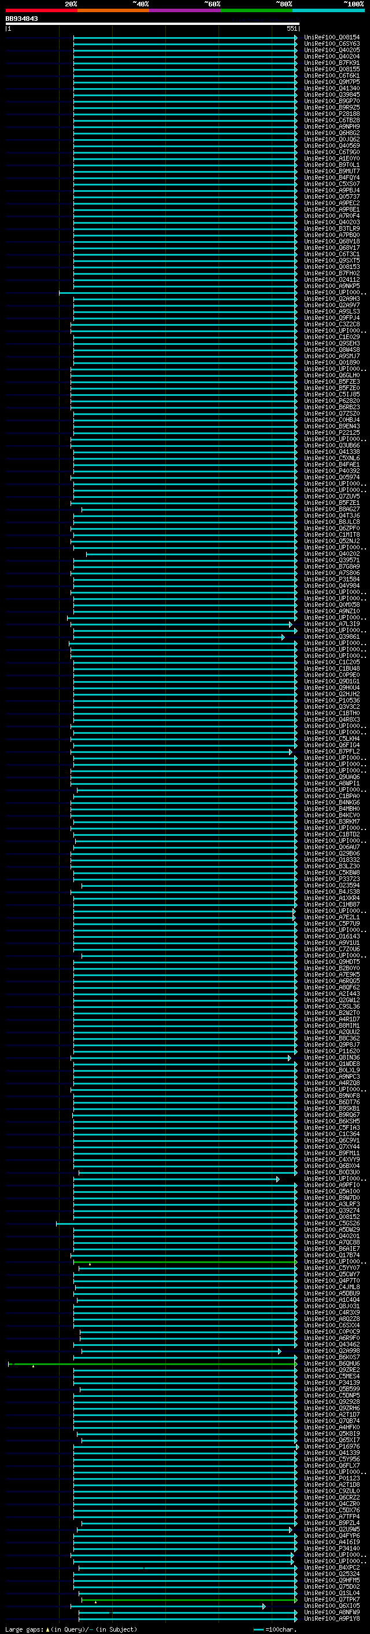370x1634 pixels.
Task: Click the BB934843 query name
Action: pyautogui.click(x=21, y=19)
